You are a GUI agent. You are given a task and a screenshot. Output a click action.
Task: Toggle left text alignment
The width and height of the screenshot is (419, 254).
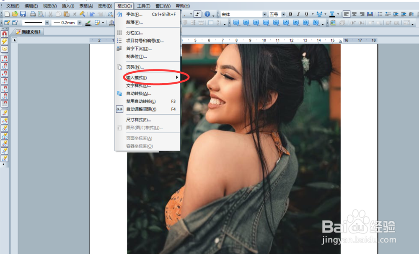(x=347, y=14)
